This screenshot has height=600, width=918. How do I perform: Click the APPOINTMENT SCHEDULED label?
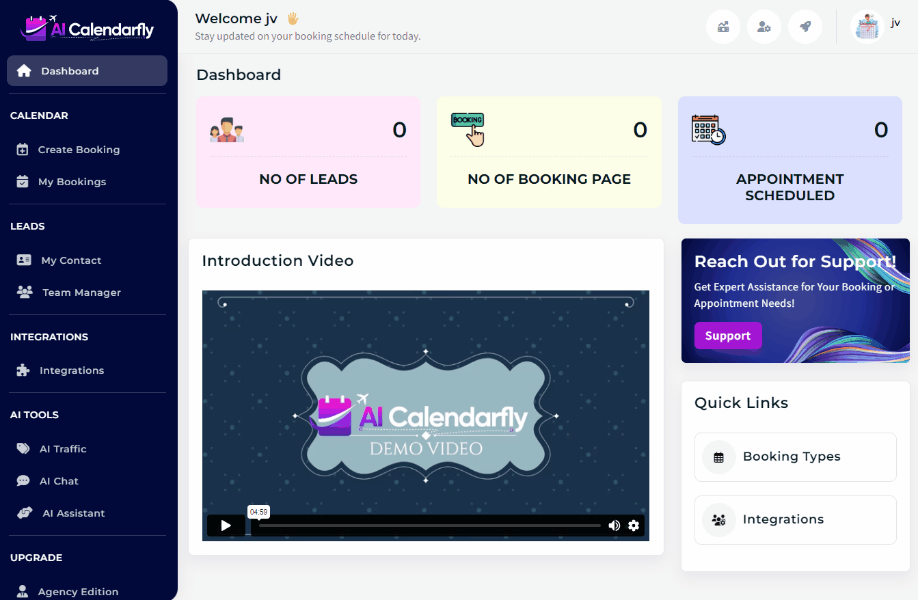pos(790,187)
